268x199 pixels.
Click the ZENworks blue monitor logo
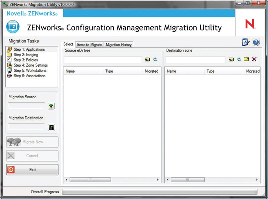13,27
